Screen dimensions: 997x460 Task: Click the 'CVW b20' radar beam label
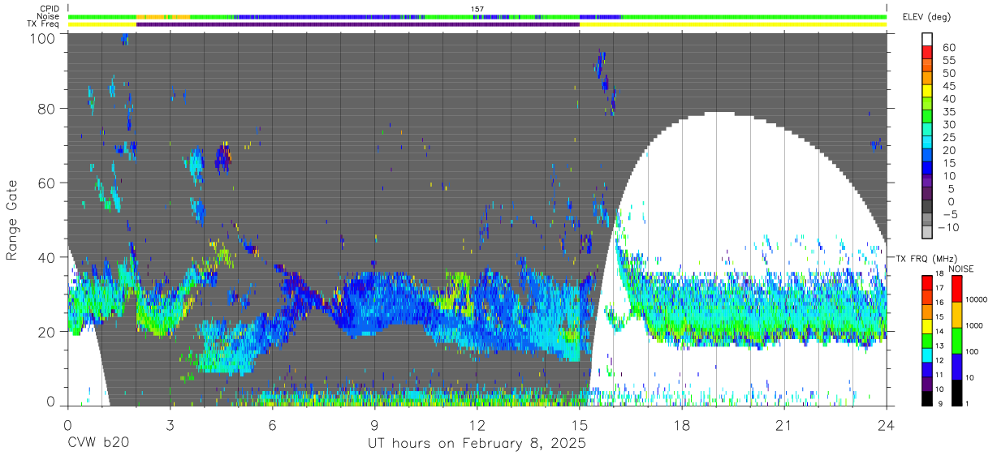coord(98,443)
